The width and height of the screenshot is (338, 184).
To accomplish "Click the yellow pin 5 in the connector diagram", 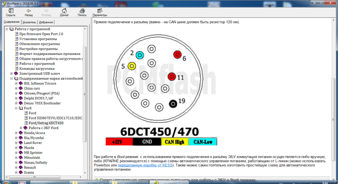I will click(x=132, y=66).
